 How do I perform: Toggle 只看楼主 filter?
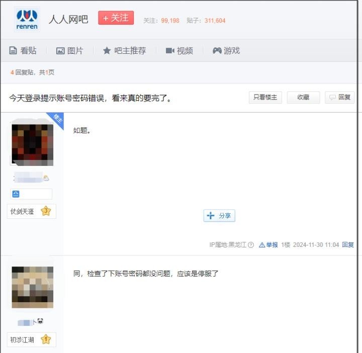(265, 98)
